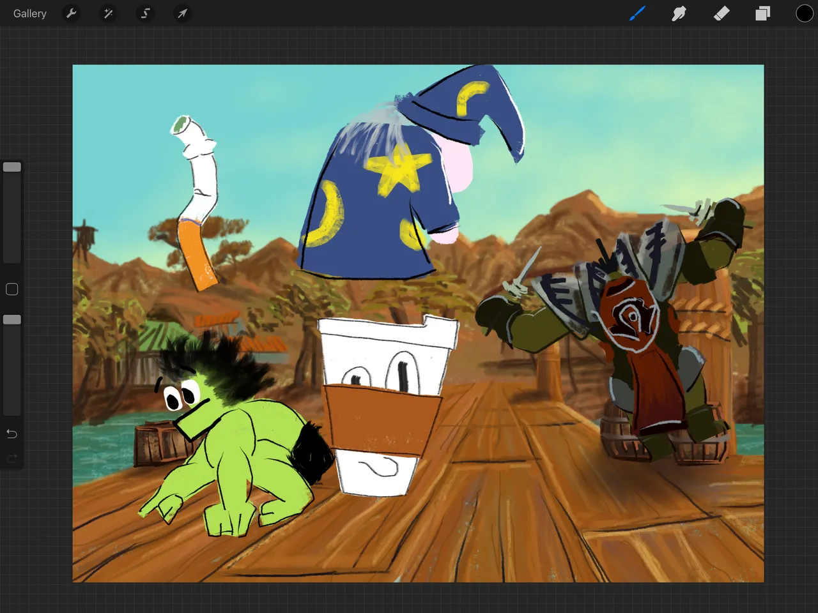Redo the last undone stroke
This screenshot has height=613, width=818.
tap(12, 458)
